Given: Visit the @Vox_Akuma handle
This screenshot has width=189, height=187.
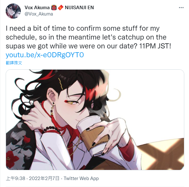Looking at the screenshot, I should pos(39,14).
